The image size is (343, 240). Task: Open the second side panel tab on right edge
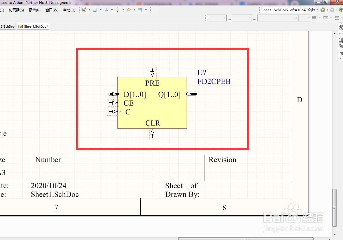(341, 43)
